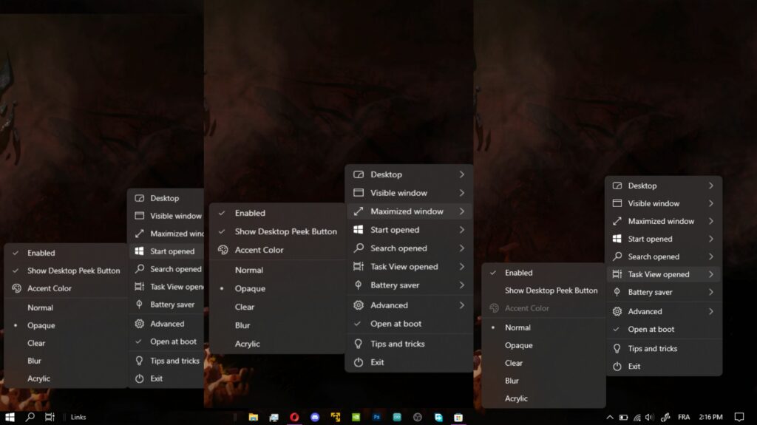Click the Exit power icon in right menu
The width and height of the screenshot is (757, 425).
click(617, 367)
